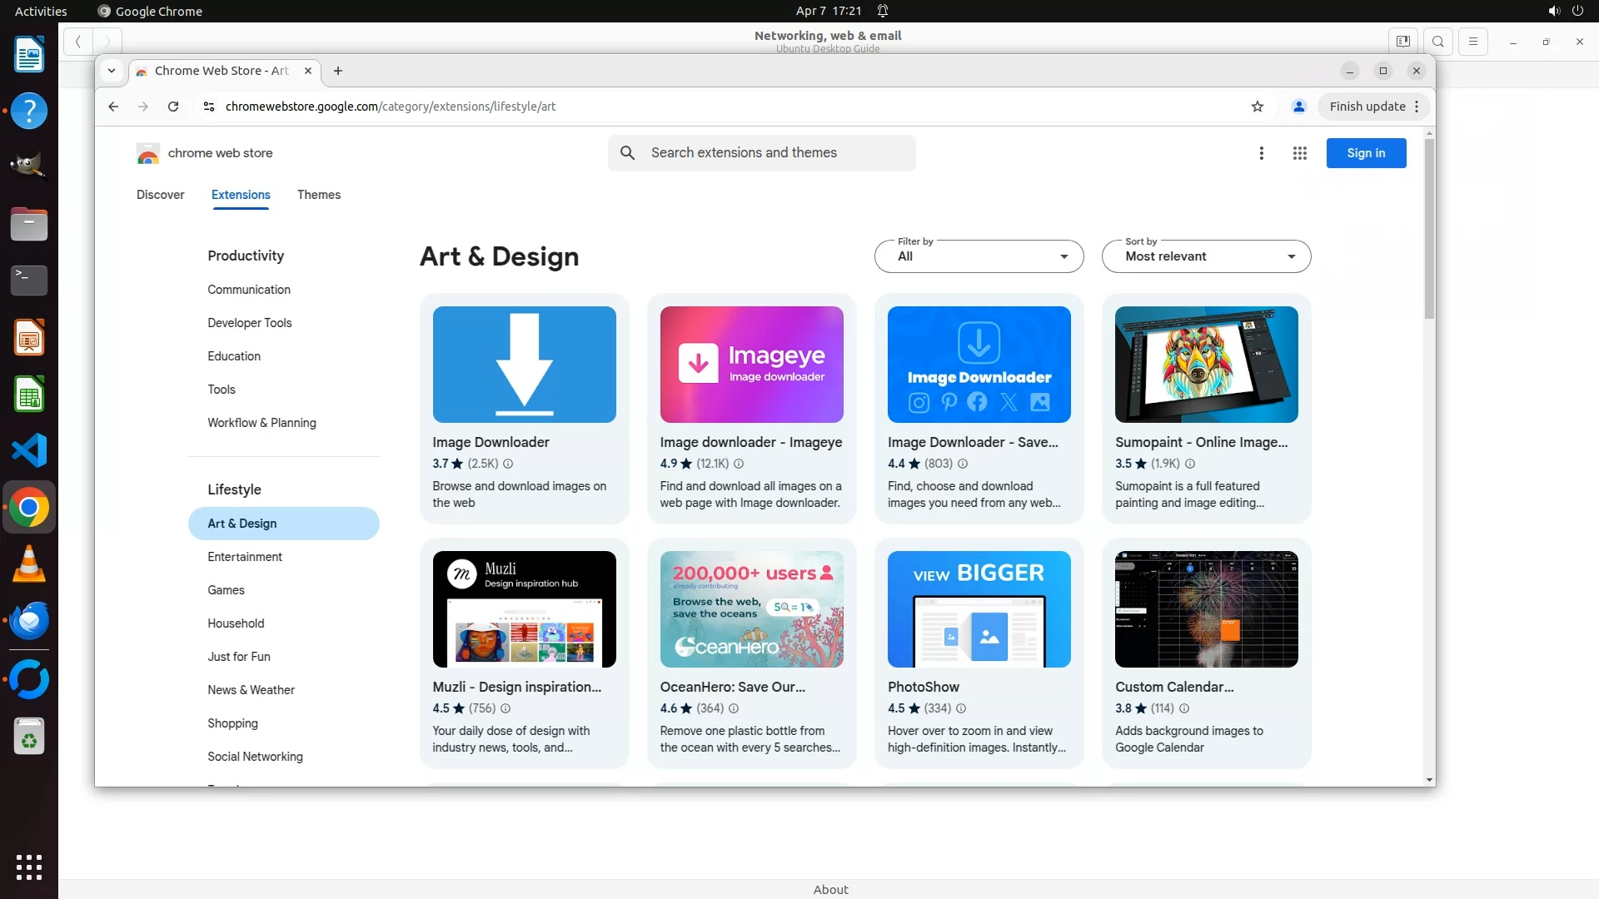
Task: Open a new tab with plus icon
Action: point(338,71)
